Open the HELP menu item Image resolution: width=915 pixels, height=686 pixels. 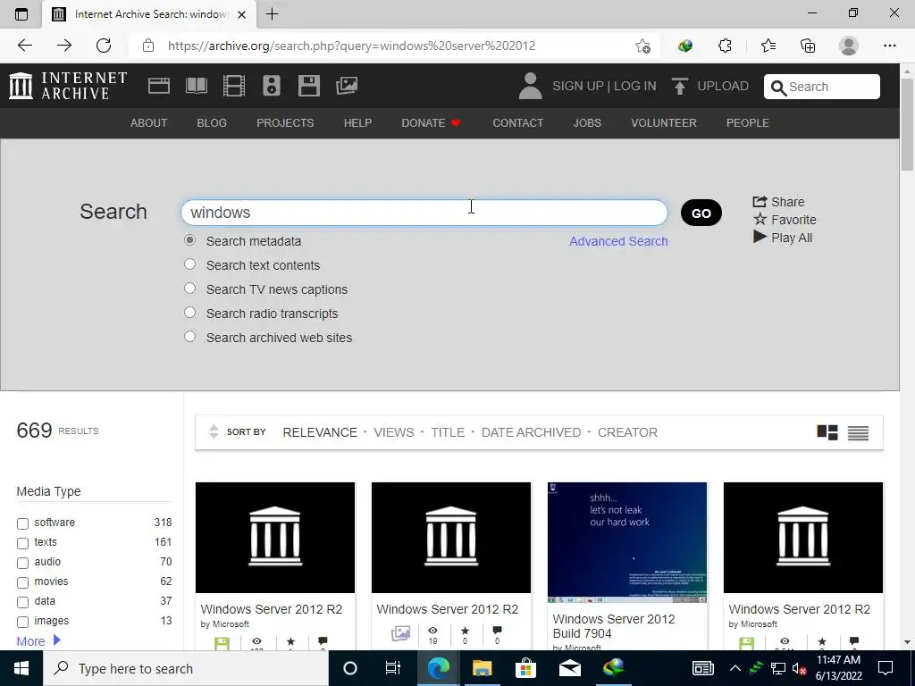pos(357,123)
